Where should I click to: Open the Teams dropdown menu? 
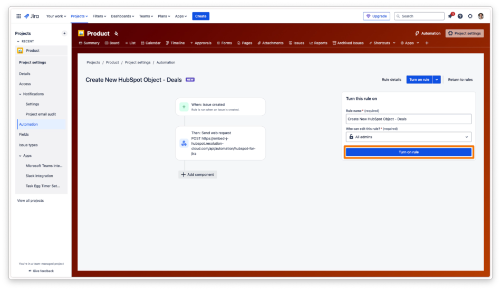[x=146, y=16]
